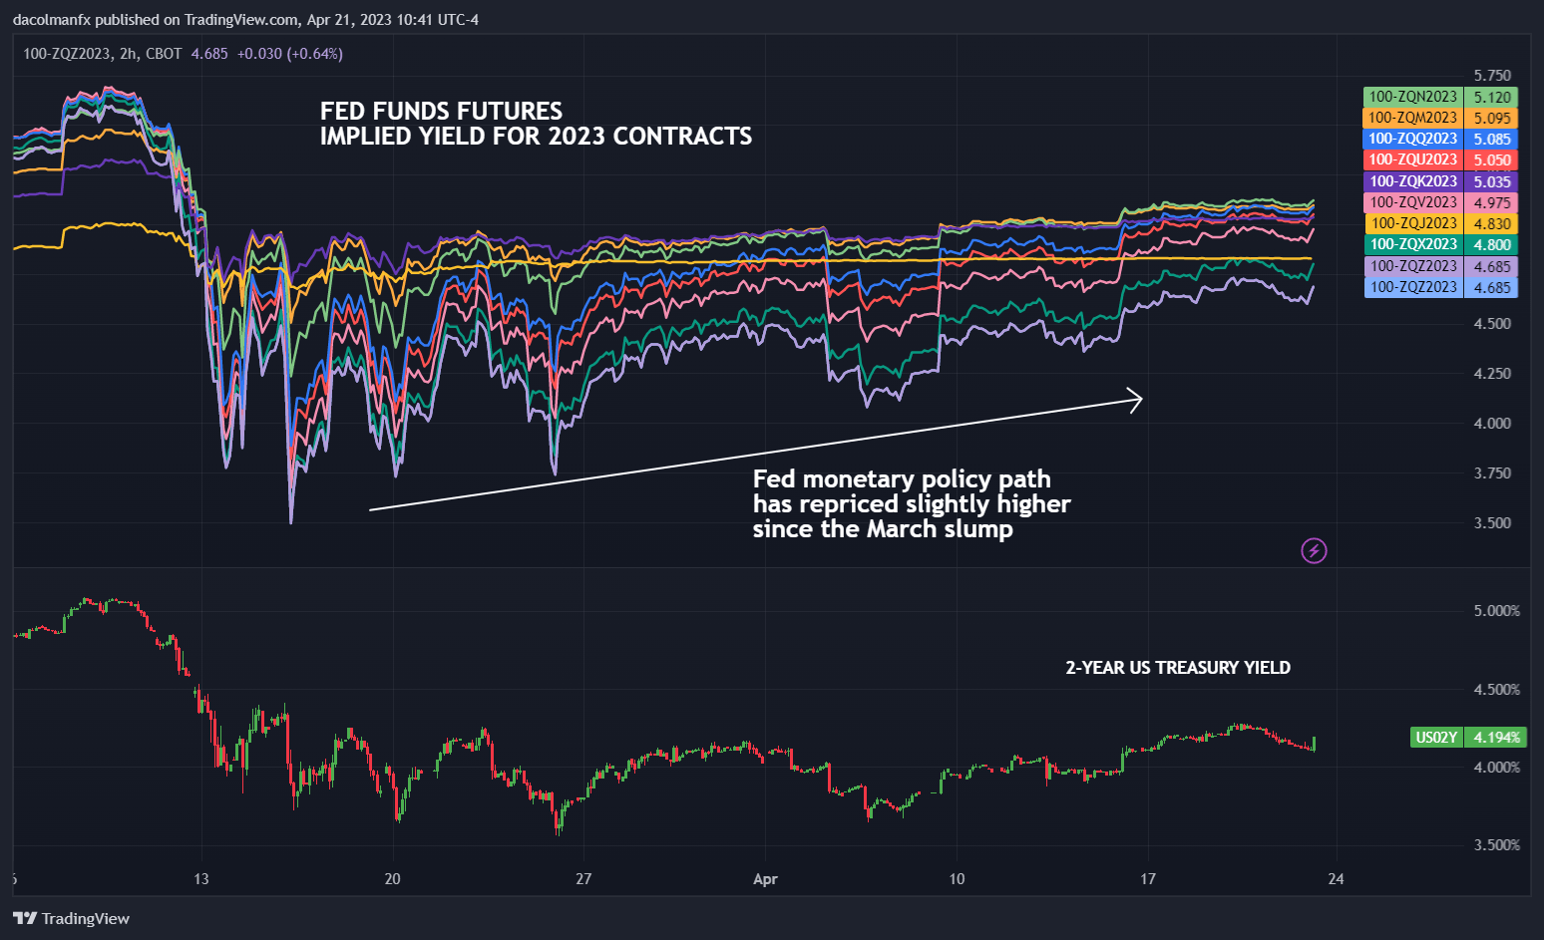Select the blue 100-ZQQ2023 legend label
Viewport: 1544px width, 940px height.
click(1412, 139)
